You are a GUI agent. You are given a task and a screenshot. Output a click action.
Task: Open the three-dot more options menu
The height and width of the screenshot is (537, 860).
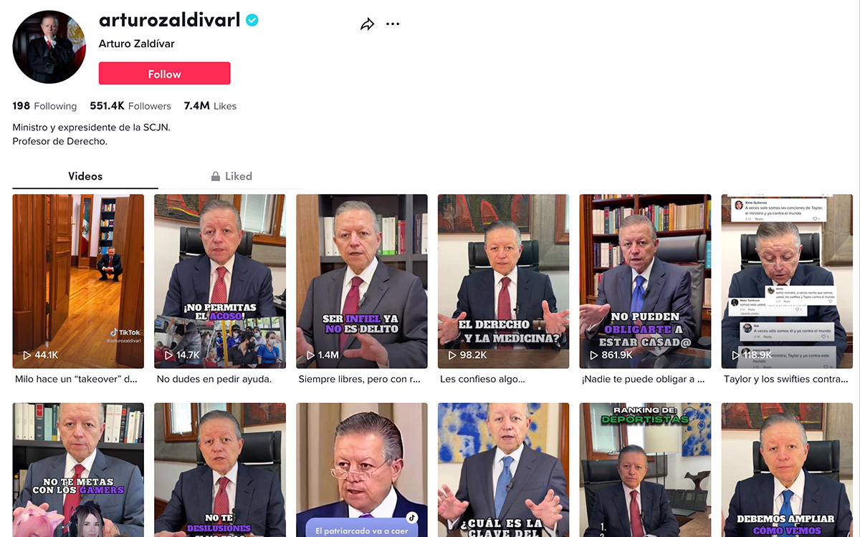[x=393, y=24]
